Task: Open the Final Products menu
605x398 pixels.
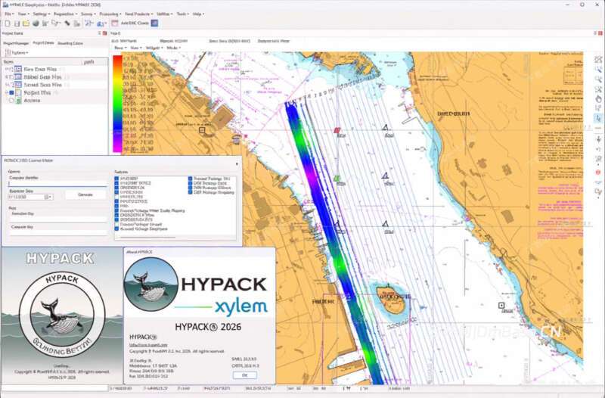Action: (138, 14)
